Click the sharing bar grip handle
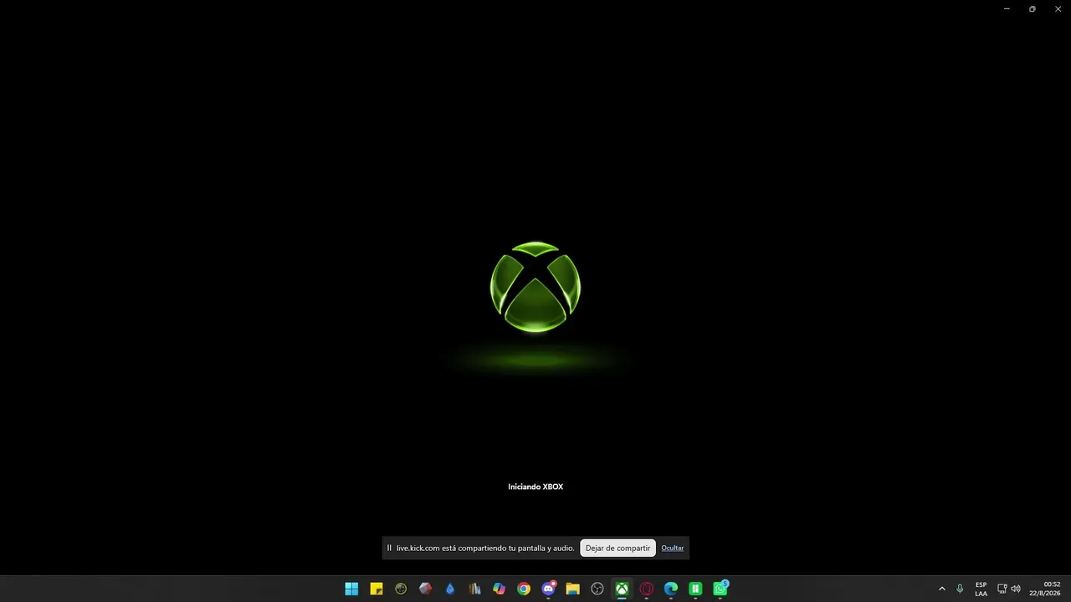Screen dimensions: 1071x602 (389, 548)
